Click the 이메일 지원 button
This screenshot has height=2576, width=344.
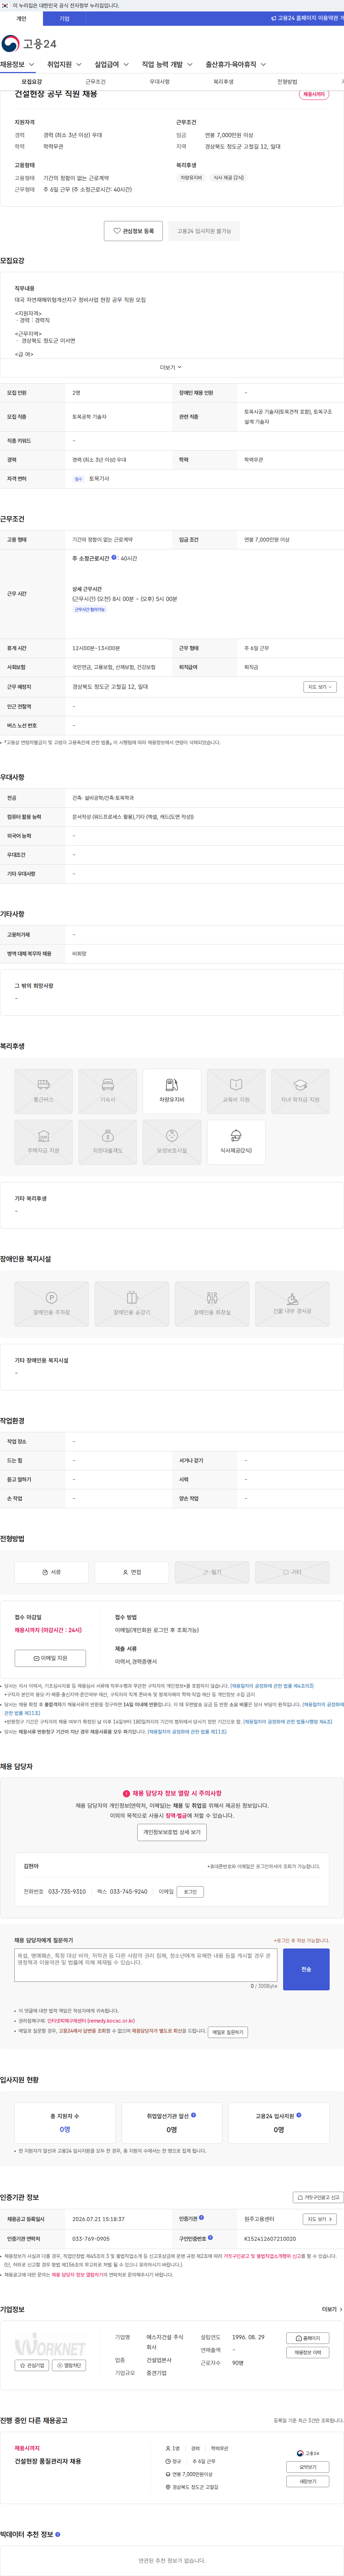(x=50, y=1658)
